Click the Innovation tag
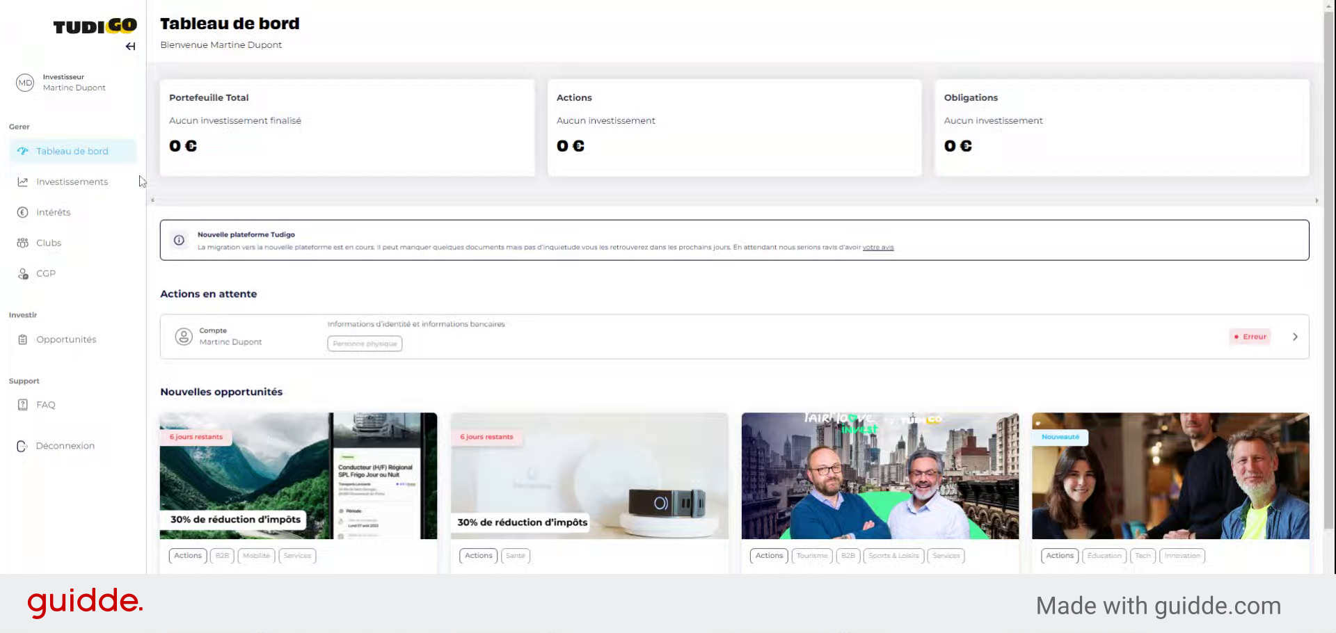This screenshot has height=633, width=1336. click(x=1182, y=556)
